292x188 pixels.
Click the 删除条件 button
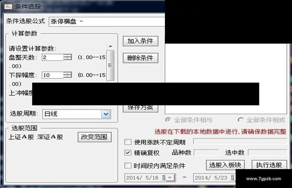(x=141, y=58)
